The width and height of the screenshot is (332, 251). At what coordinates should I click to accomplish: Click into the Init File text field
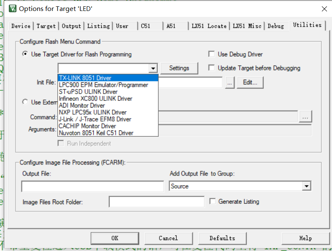coord(190,82)
